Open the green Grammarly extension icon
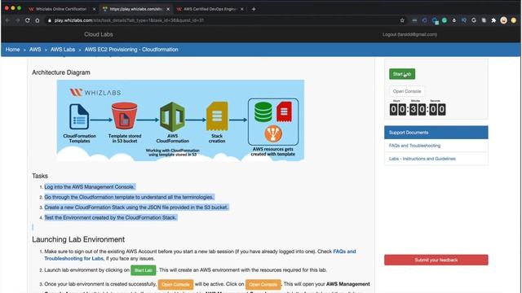This screenshot has width=522, height=293. tap(445, 20)
